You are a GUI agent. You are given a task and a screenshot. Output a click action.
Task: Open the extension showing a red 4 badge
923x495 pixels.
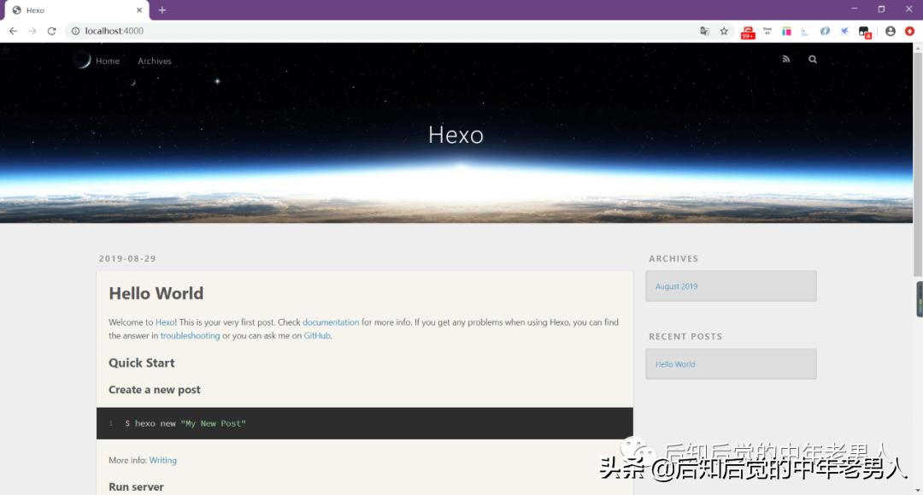[x=864, y=31]
